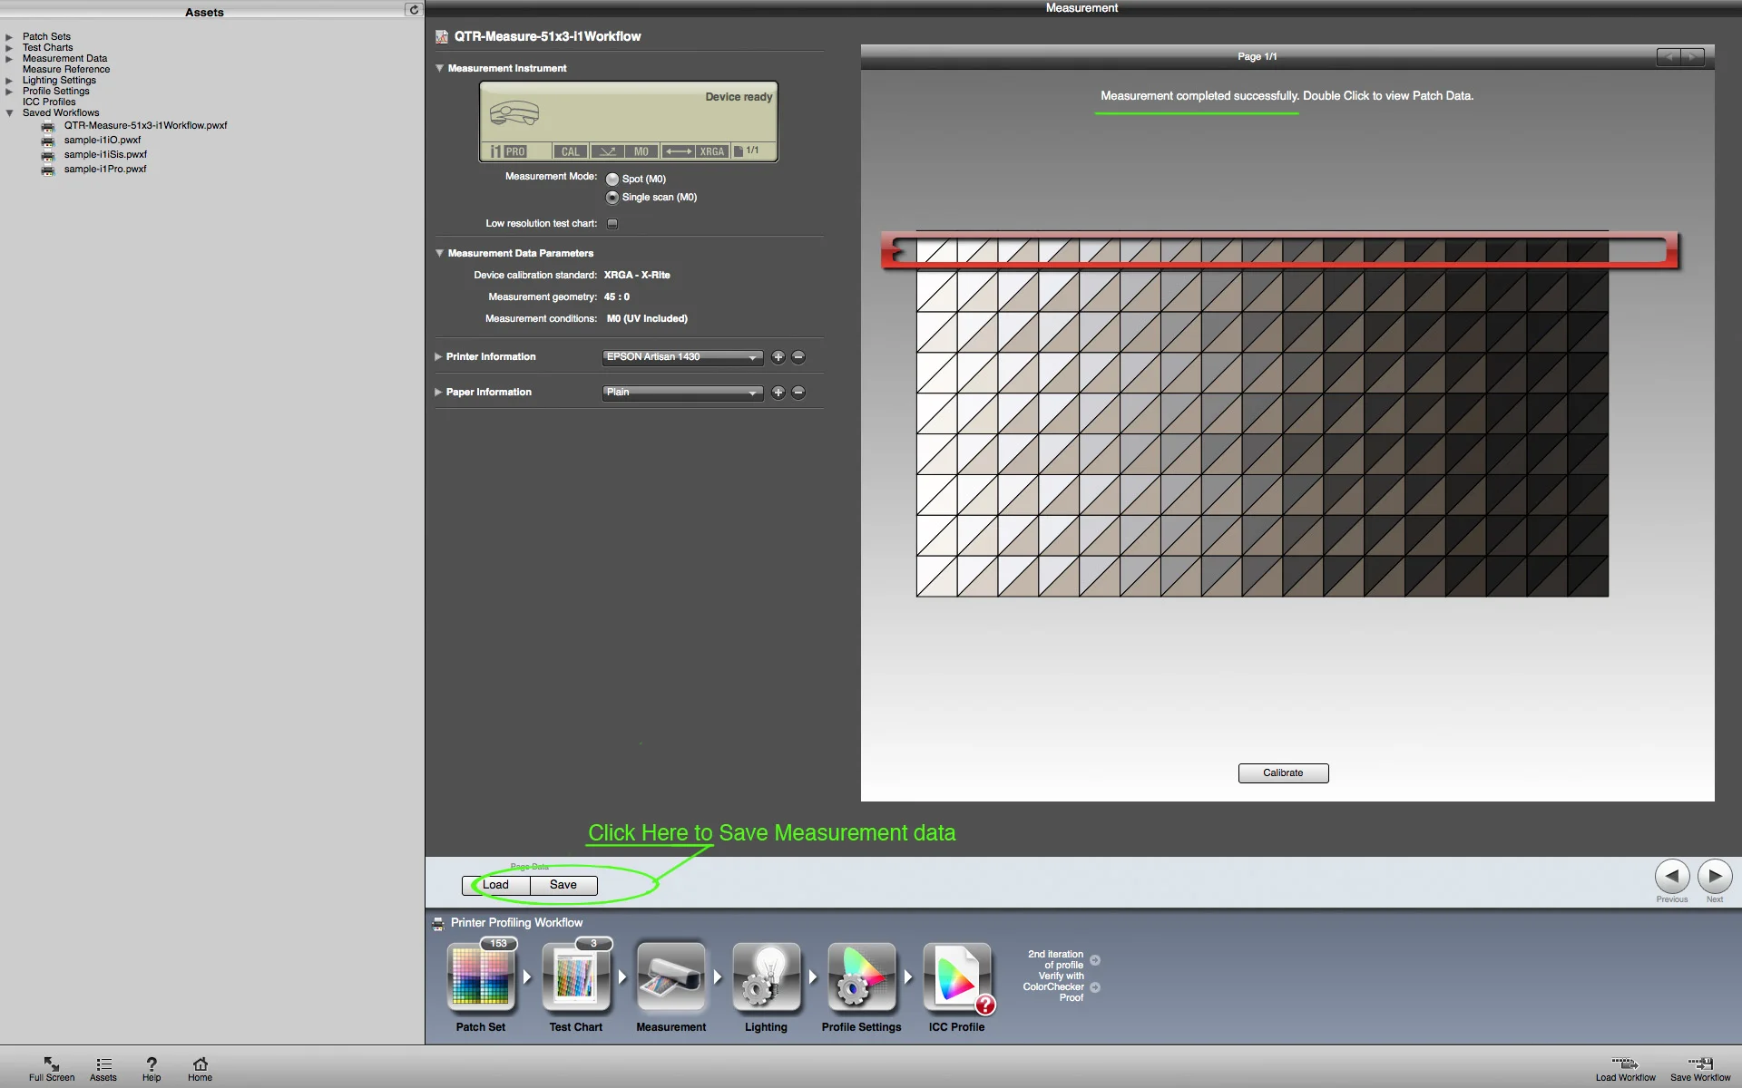
Task: Enable Low resolution test chart checkbox
Action: (612, 224)
